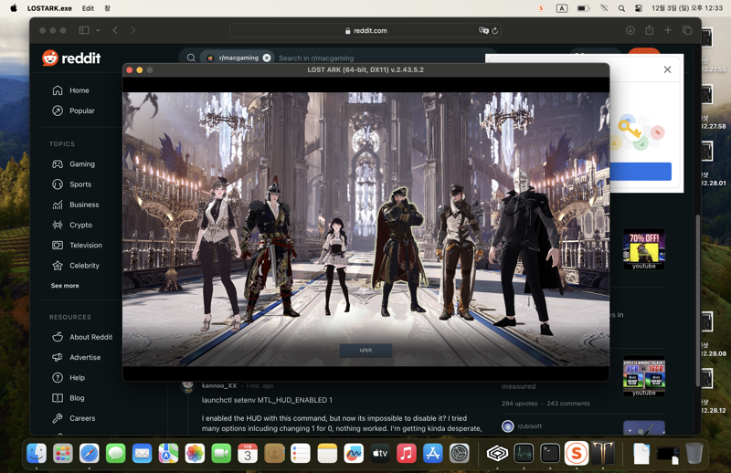Open Safari sidebar dropdown chevron
This screenshot has height=473, width=731.
click(x=98, y=30)
